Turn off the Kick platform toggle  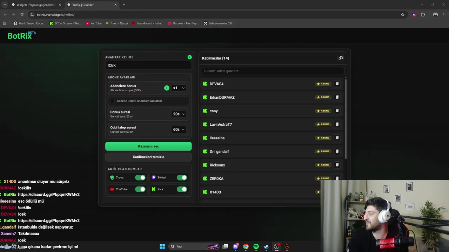tap(182, 189)
